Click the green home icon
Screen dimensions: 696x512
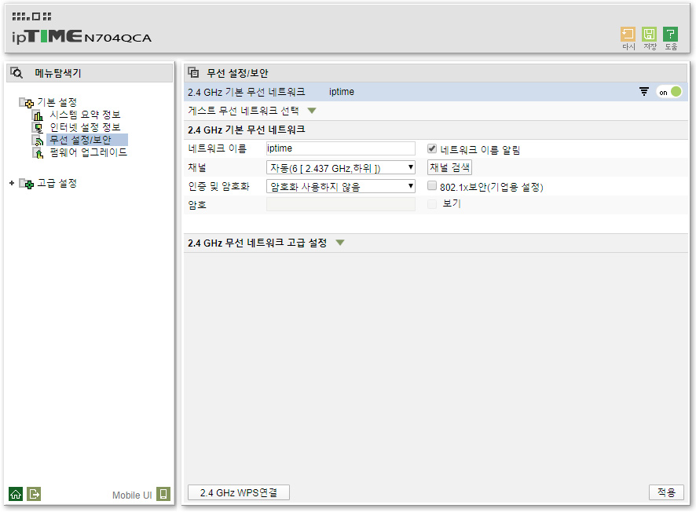click(x=16, y=494)
